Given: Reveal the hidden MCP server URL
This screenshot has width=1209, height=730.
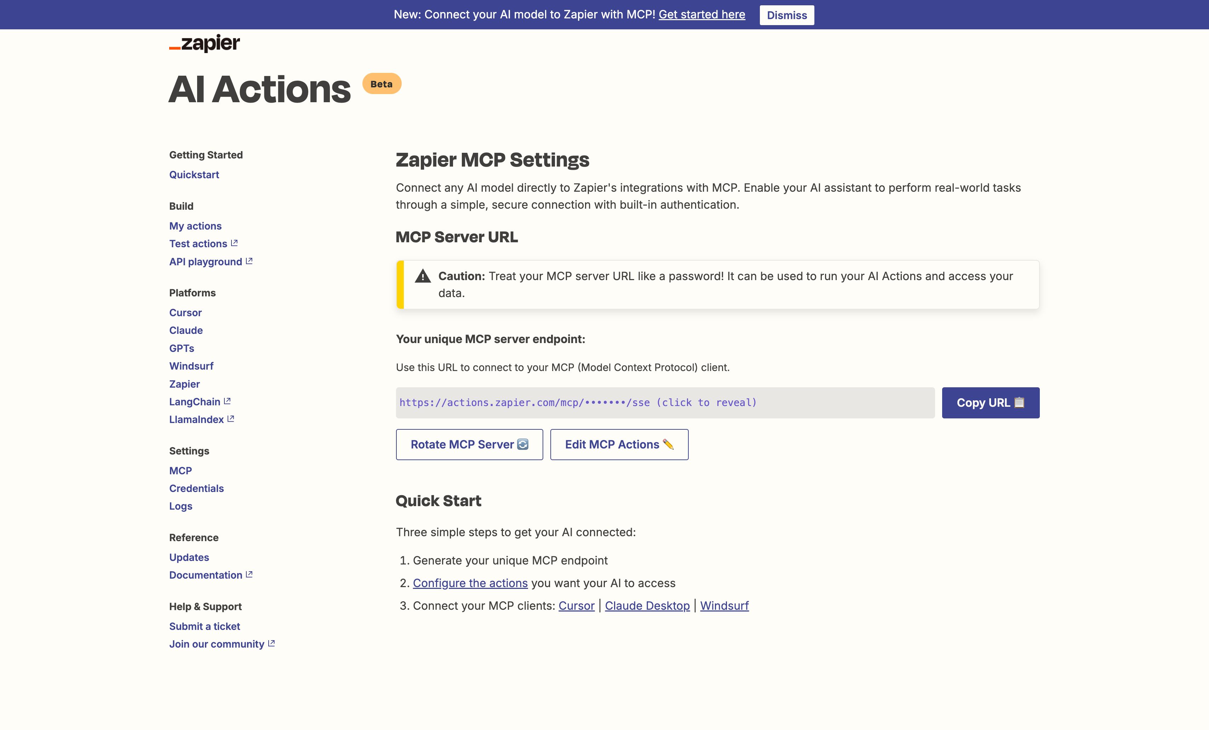Looking at the screenshot, I should pos(665,403).
